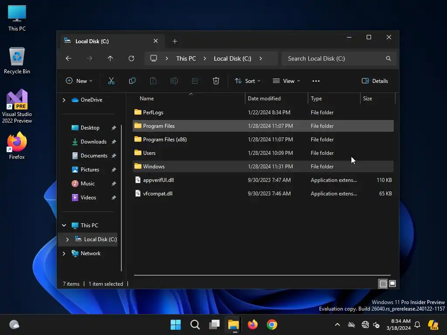Open the View dropdown menu
Image resolution: width=447 pixels, height=335 pixels.
click(286, 81)
